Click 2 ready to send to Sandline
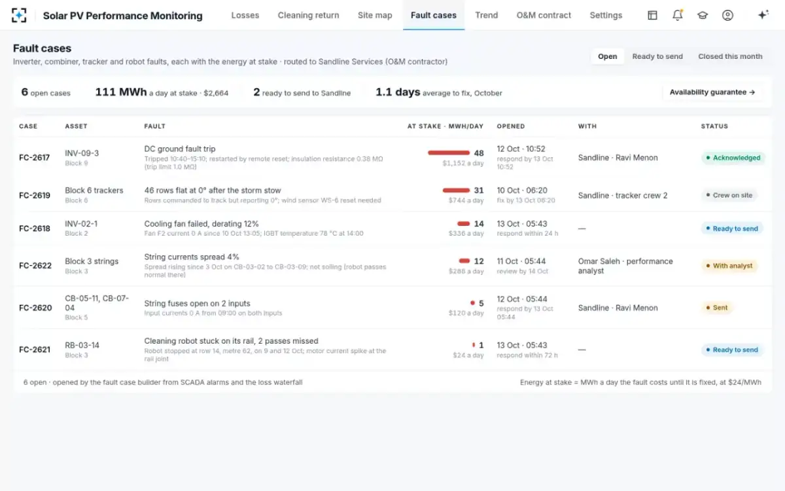The height and width of the screenshot is (491, 785). pos(302,92)
